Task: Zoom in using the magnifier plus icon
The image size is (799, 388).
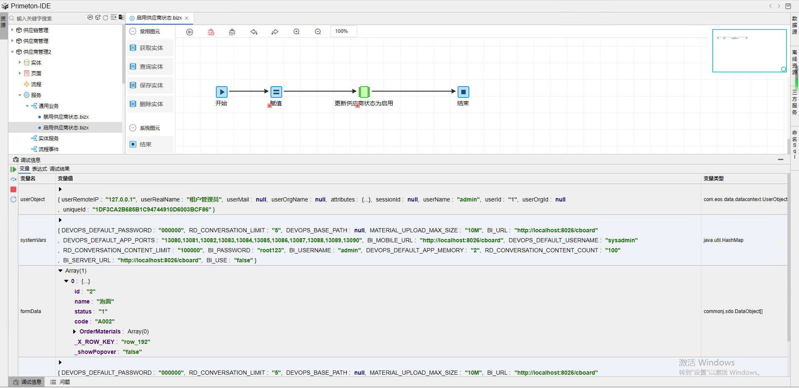Action: (296, 32)
